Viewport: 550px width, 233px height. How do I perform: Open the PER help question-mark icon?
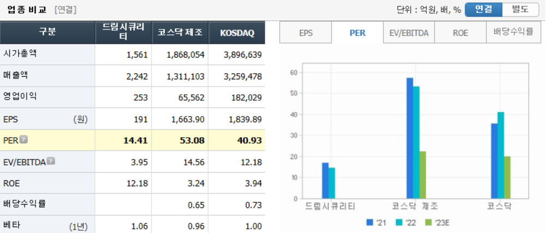(x=23, y=140)
